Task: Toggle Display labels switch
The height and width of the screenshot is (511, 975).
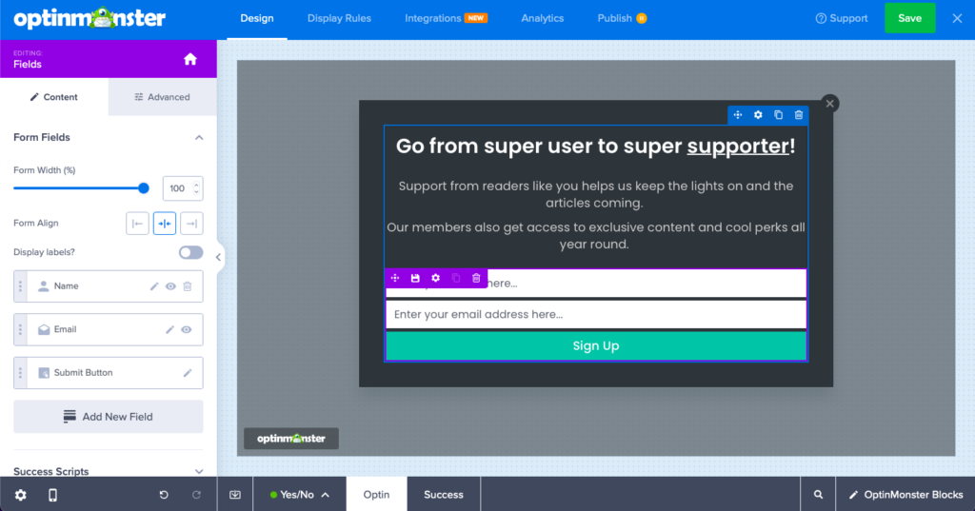Action: (x=190, y=252)
